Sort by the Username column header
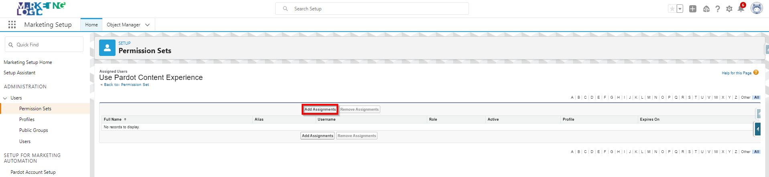 click(x=327, y=119)
